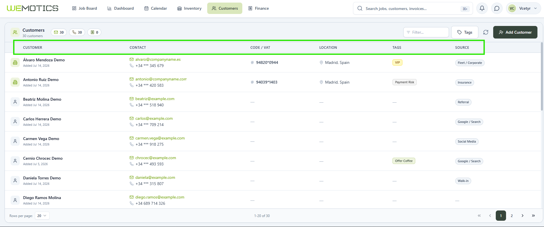Click person icon for Diego Ramos Molina
Screen dimensions: 544x227
(15, 200)
